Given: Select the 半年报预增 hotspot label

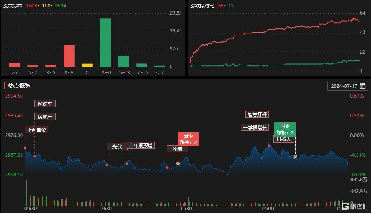Looking at the screenshot, I should 141,145.
